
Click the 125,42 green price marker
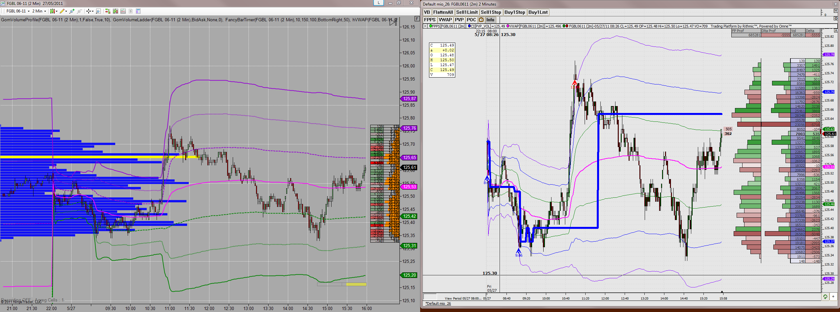(409, 216)
